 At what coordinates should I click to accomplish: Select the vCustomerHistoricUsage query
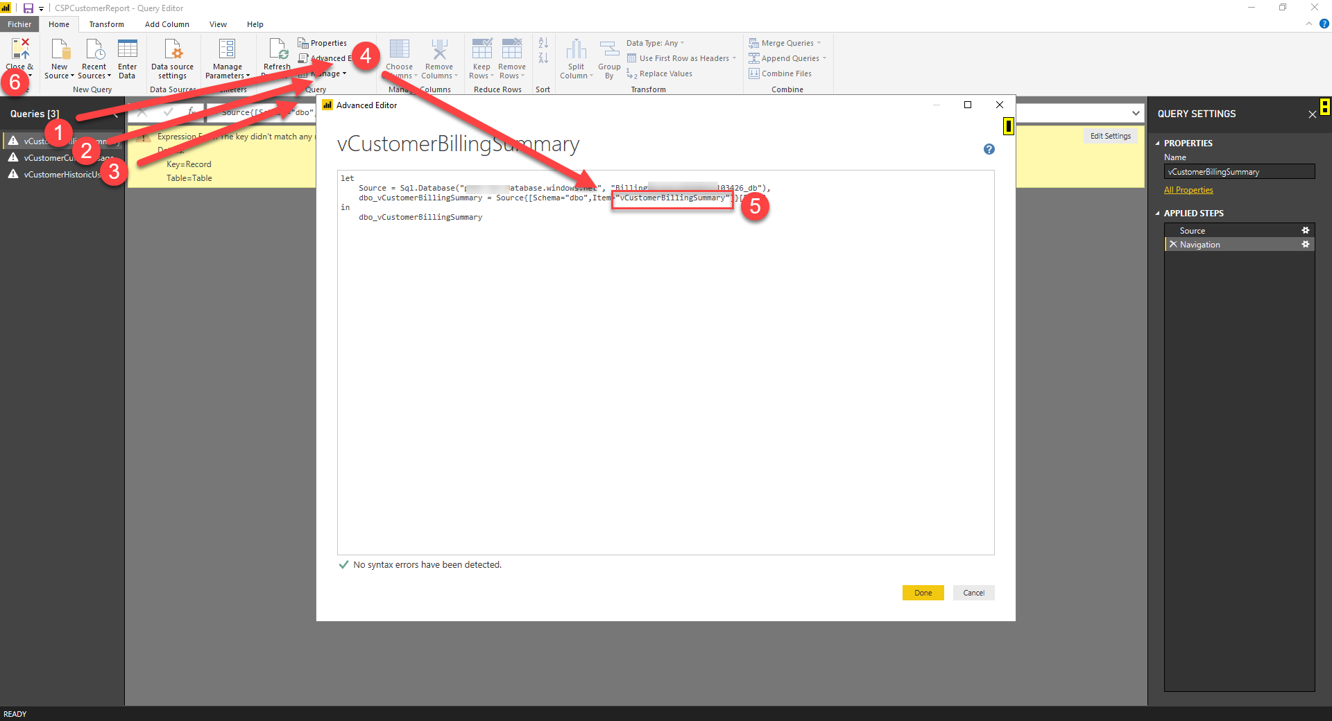pos(62,175)
